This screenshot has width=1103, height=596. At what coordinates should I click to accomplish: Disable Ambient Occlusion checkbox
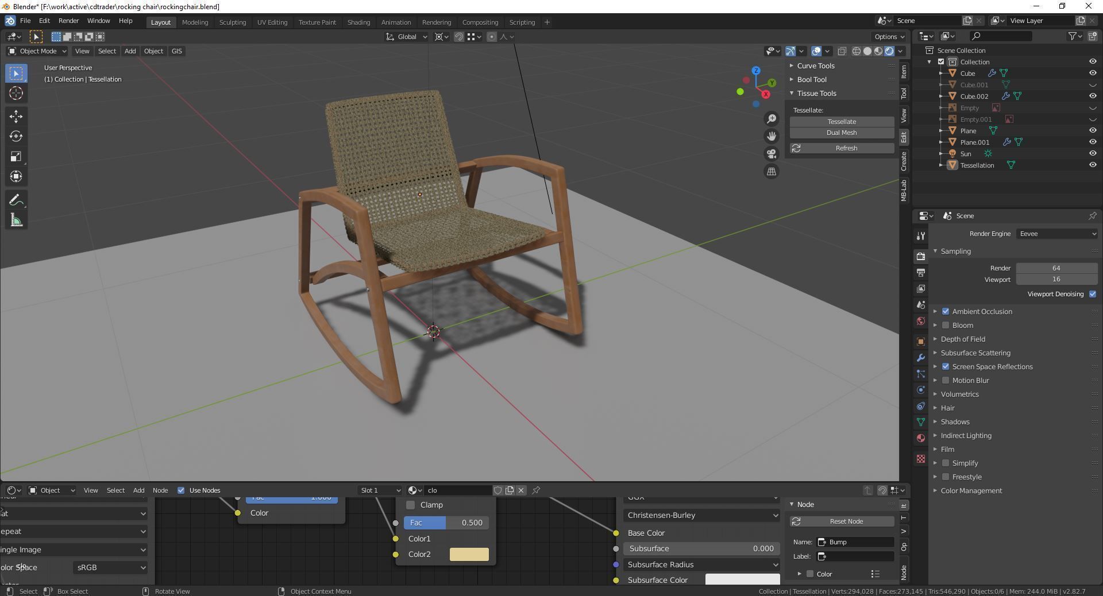[x=946, y=312]
